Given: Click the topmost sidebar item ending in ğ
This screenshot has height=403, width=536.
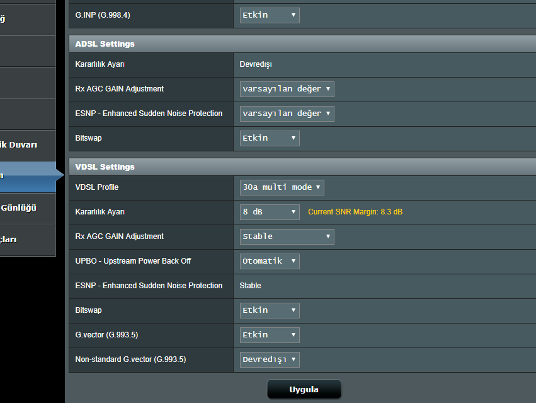Looking at the screenshot, I should pos(28,19).
